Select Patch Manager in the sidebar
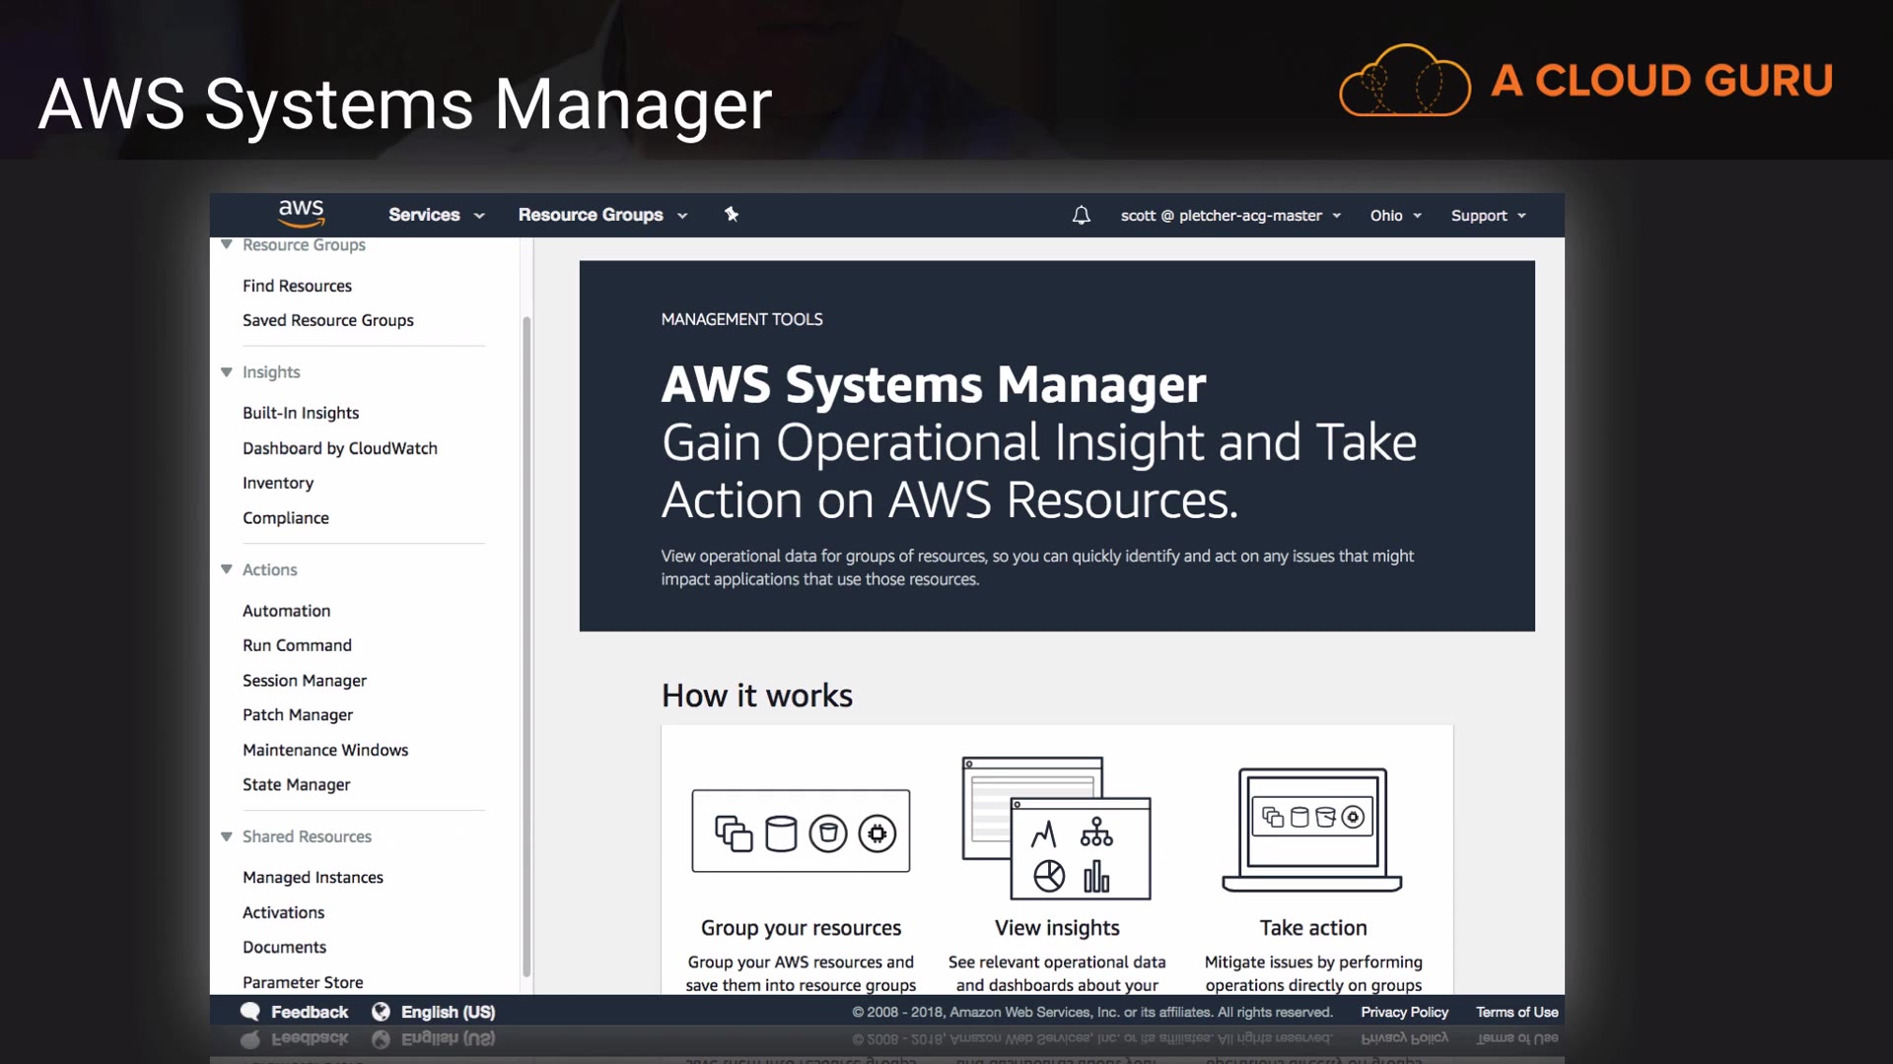Image resolution: width=1893 pixels, height=1064 pixels. 298,714
